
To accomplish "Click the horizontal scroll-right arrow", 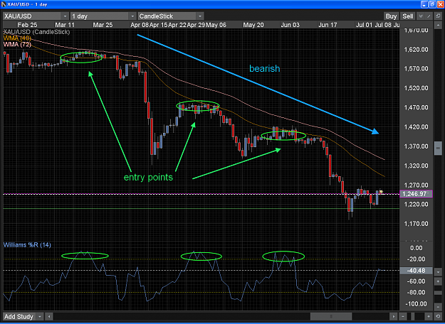I will (393, 316).
